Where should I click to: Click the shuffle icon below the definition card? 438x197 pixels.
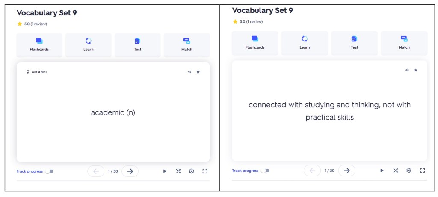pos(396,171)
